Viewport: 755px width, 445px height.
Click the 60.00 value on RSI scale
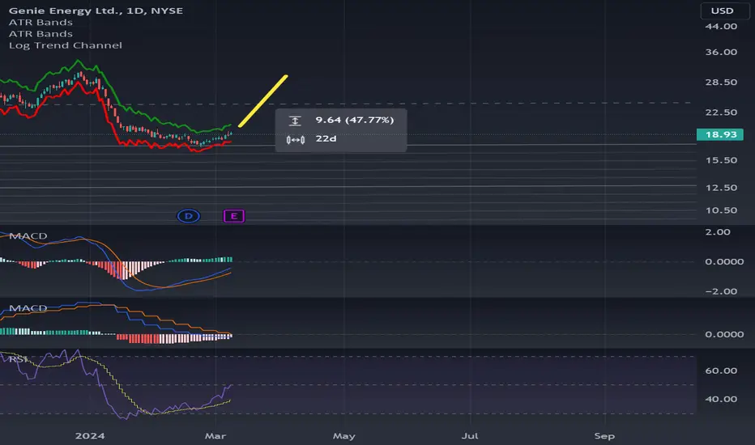click(721, 371)
